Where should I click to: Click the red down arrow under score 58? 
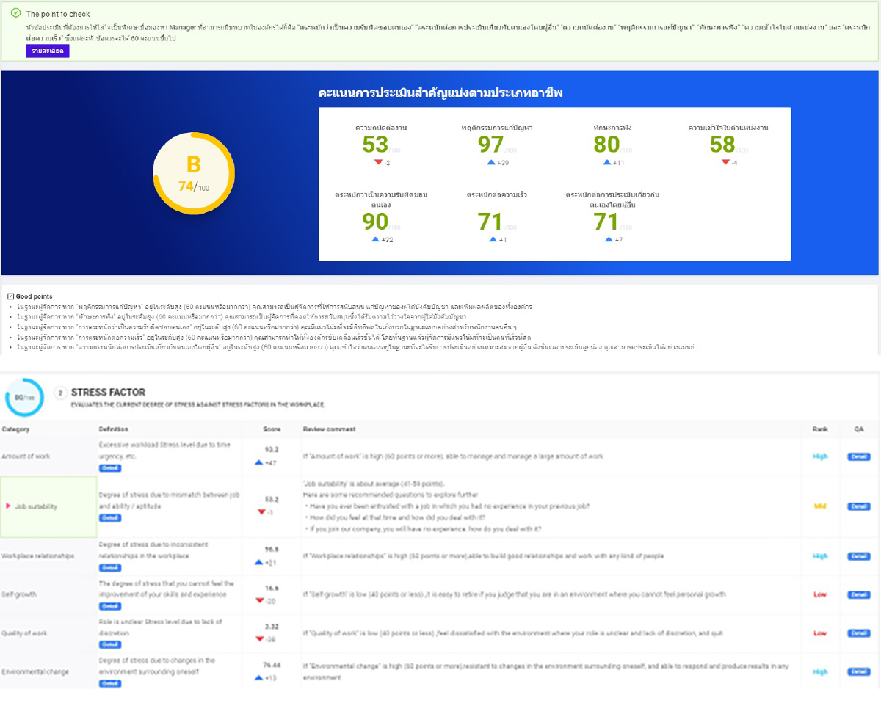click(x=725, y=162)
